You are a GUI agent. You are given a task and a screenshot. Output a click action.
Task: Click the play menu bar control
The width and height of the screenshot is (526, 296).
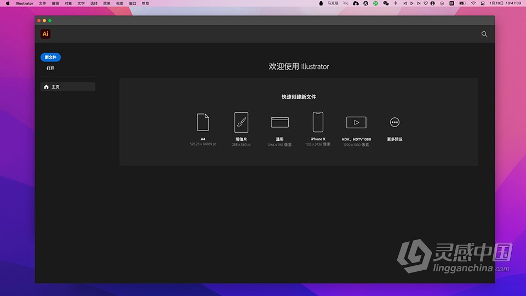click(x=412, y=3)
